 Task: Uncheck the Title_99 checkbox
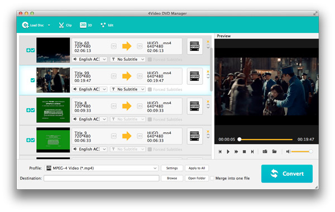33,80
